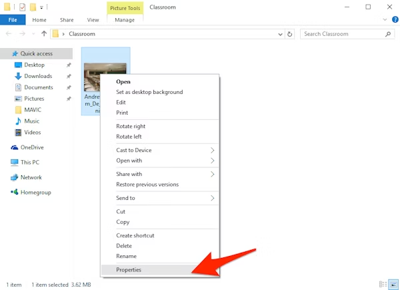Image resolution: width=400 pixels, height=290 pixels.
Task: Switch to large icons view in status bar
Action: pyautogui.click(x=393, y=285)
